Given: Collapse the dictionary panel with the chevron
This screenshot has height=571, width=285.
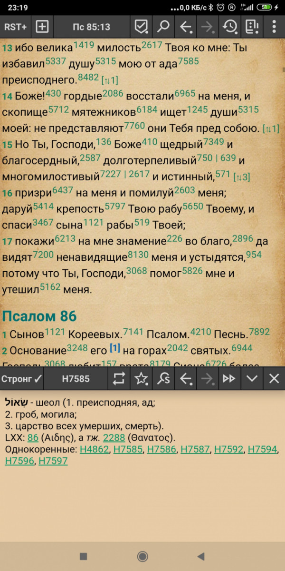Looking at the screenshot, I should tap(252, 379).
